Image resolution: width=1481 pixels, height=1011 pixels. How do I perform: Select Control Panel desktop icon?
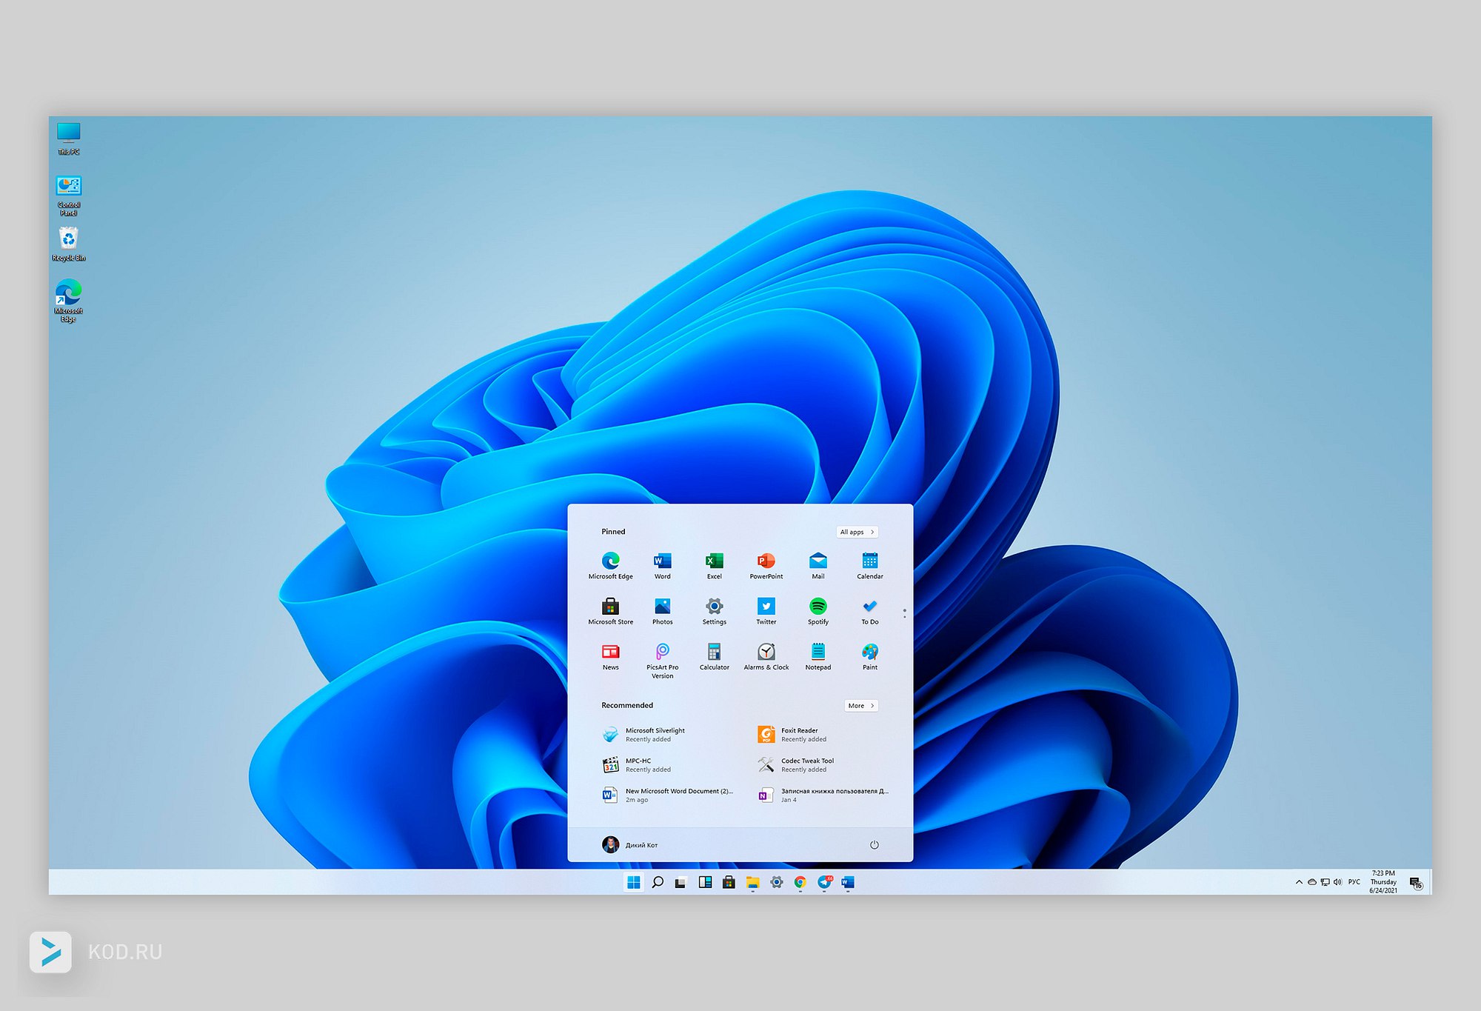(68, 196)
